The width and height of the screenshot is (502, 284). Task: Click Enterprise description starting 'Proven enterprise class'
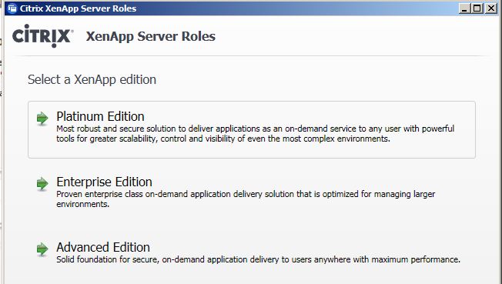pos(246,199)
